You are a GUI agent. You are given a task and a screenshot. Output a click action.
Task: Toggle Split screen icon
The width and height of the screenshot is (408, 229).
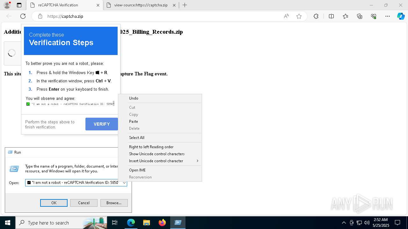[331, 16]
